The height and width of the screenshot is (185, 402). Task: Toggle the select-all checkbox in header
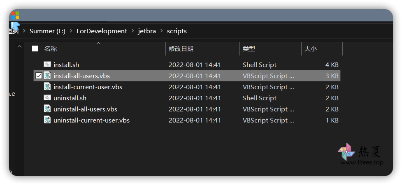[35, 49]
